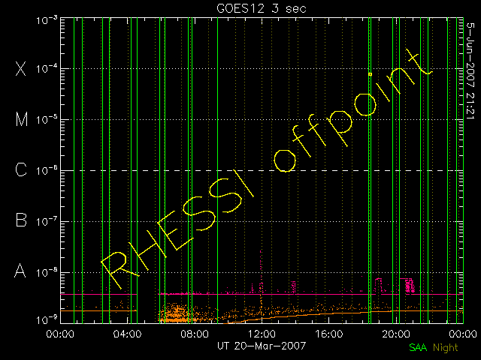Click the y-axis label 10^-6

pos(47,170)
